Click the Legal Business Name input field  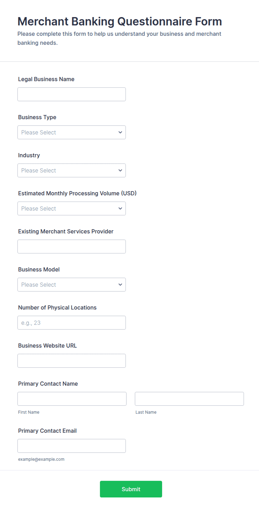(x=72, y=94)
